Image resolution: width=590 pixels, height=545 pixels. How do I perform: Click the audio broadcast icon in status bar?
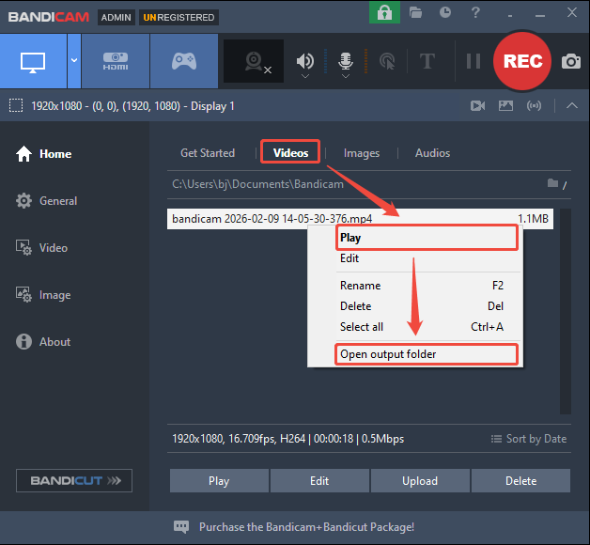coord(534,106)
